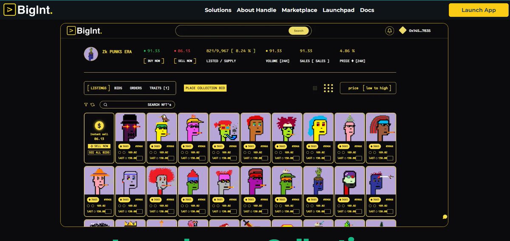
Task: Open the green punk smoking a blue pipe
Action: pos(224,127)
